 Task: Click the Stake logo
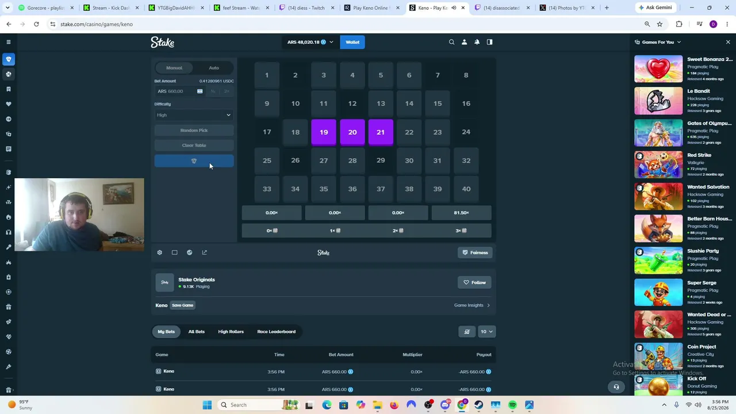(162, 42)
